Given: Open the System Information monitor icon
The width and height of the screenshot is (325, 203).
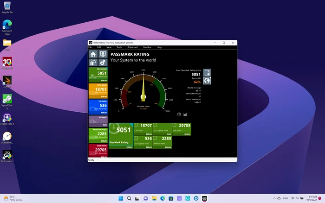Looking at the screenshot, I should coord(103,54).
